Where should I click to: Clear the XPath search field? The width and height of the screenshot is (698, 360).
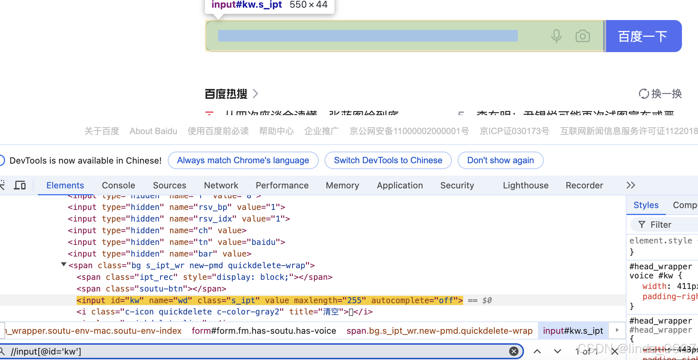pyautogui.click(x=514, y=351)
